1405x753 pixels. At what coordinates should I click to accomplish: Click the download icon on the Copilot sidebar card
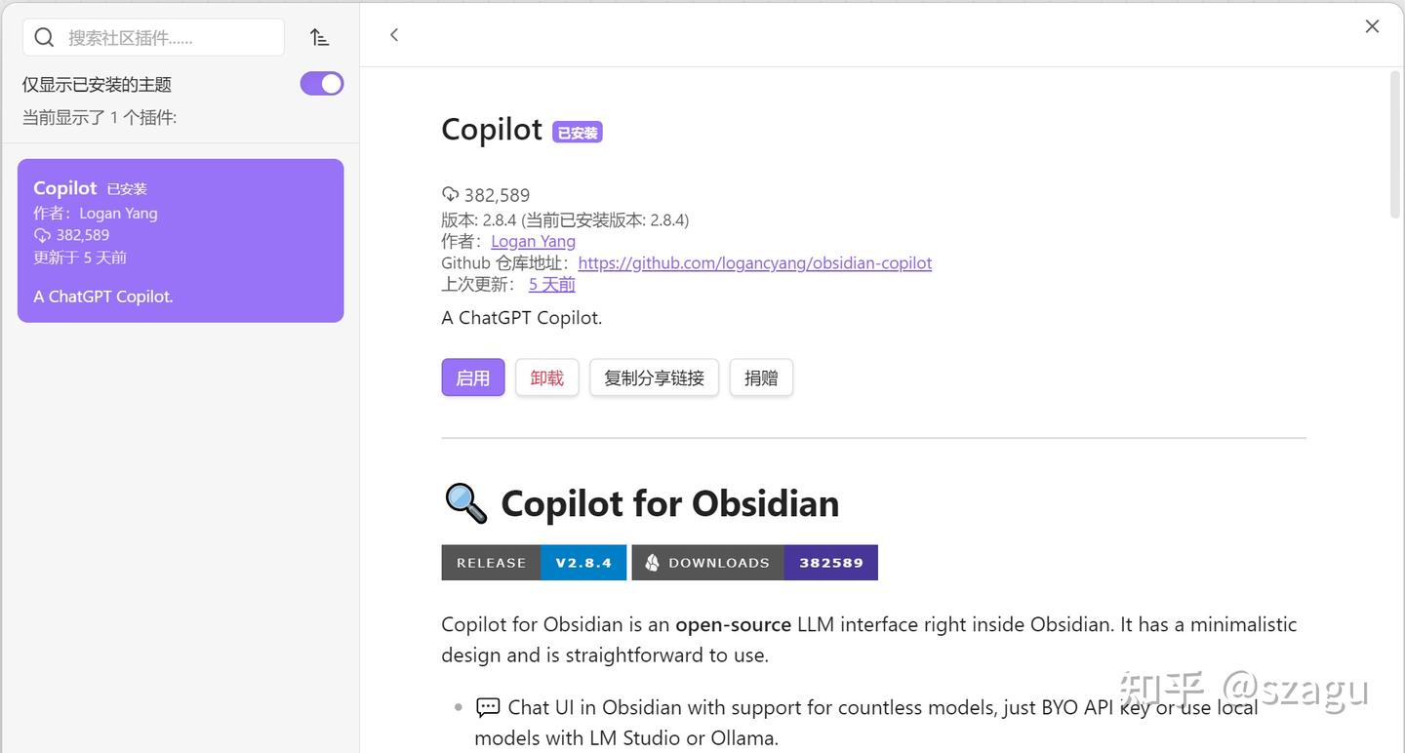tap(42, 234)
